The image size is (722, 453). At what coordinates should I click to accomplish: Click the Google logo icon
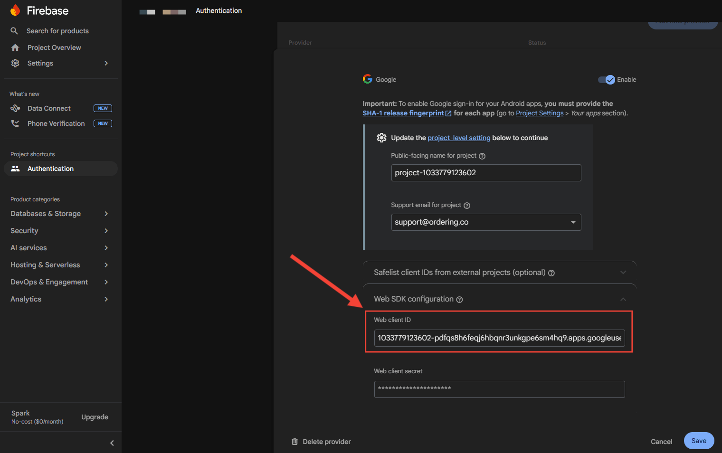(x=367, y=79)
